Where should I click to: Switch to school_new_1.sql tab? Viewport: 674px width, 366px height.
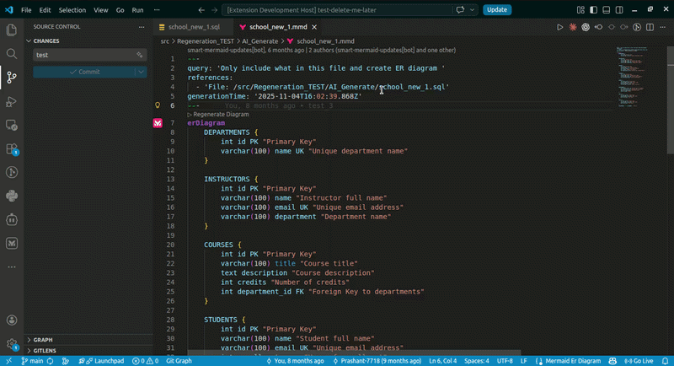click(194, 27)
